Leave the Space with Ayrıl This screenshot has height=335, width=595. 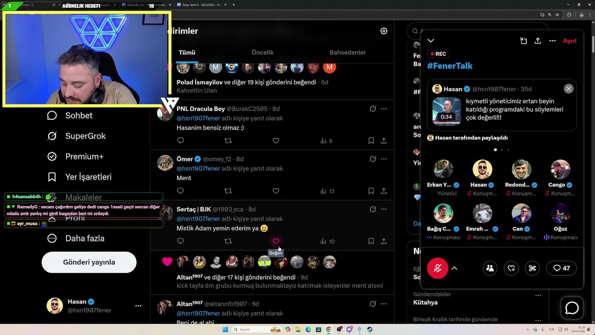(x=569, y=41)
